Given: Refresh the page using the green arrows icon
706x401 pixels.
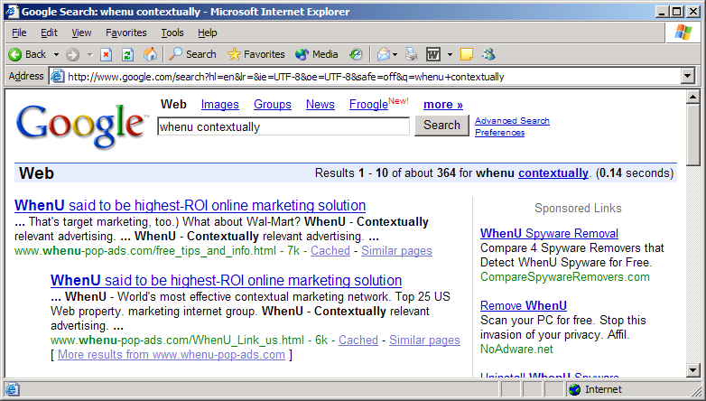Looking at the screenshot, I should coord(128,54).
